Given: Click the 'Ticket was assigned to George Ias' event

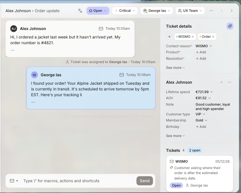Looking at the screenshot, I should pos(110,62).
